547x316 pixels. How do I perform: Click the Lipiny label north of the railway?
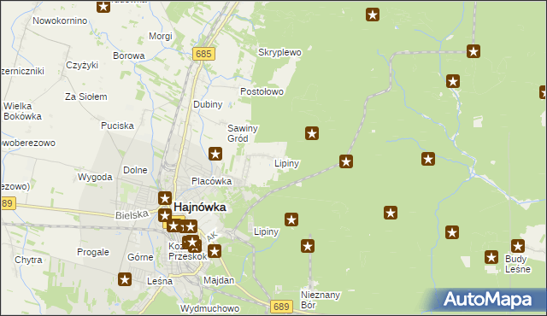tap(287, 163)
